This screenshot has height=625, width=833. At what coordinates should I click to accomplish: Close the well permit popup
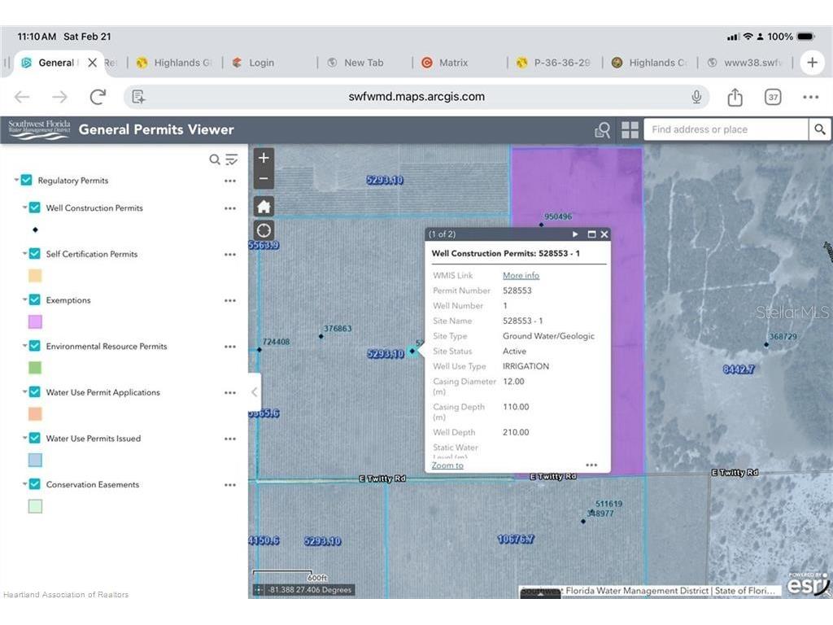(x=604, y=234)
